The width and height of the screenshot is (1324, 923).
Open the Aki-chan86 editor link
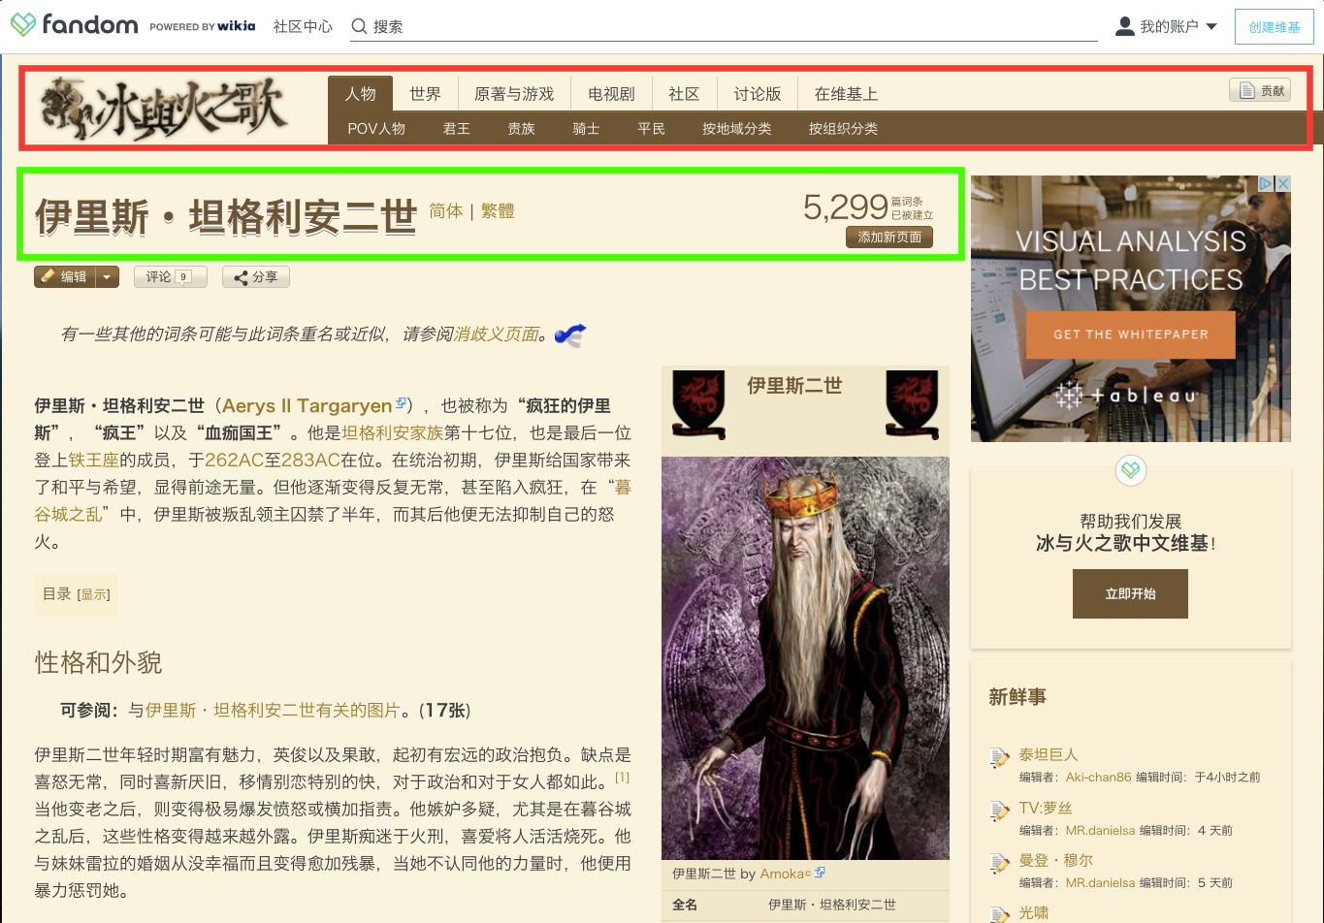click(1099, 777)
